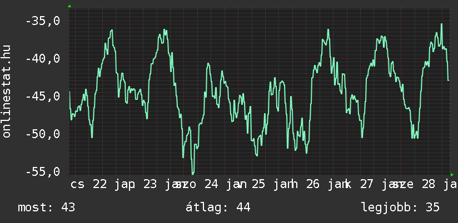The image size is (458, 223).
Task: Click date 23 on the time axis
Action: click(150, 184)
